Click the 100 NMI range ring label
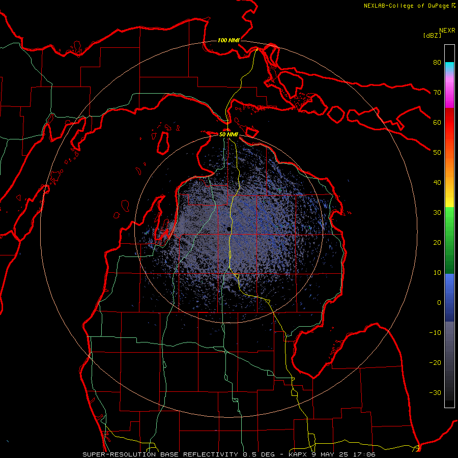This screenshot has height=458, width=458. tap(228, 40)
